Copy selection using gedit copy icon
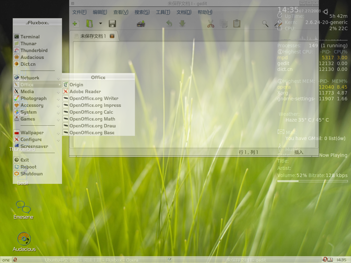 [223, 24]
